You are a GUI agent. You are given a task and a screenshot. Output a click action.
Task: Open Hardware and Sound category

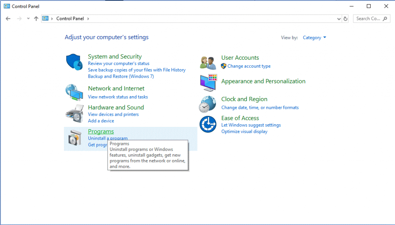[x=116, y=107]
